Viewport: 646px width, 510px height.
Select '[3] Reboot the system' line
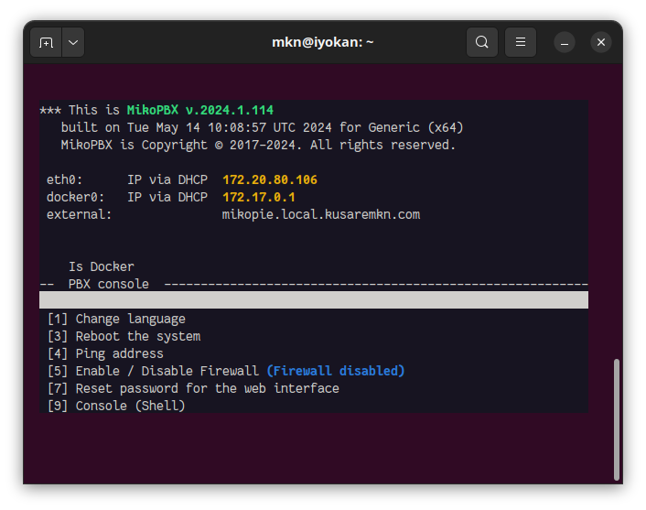[x=124, y=336]
